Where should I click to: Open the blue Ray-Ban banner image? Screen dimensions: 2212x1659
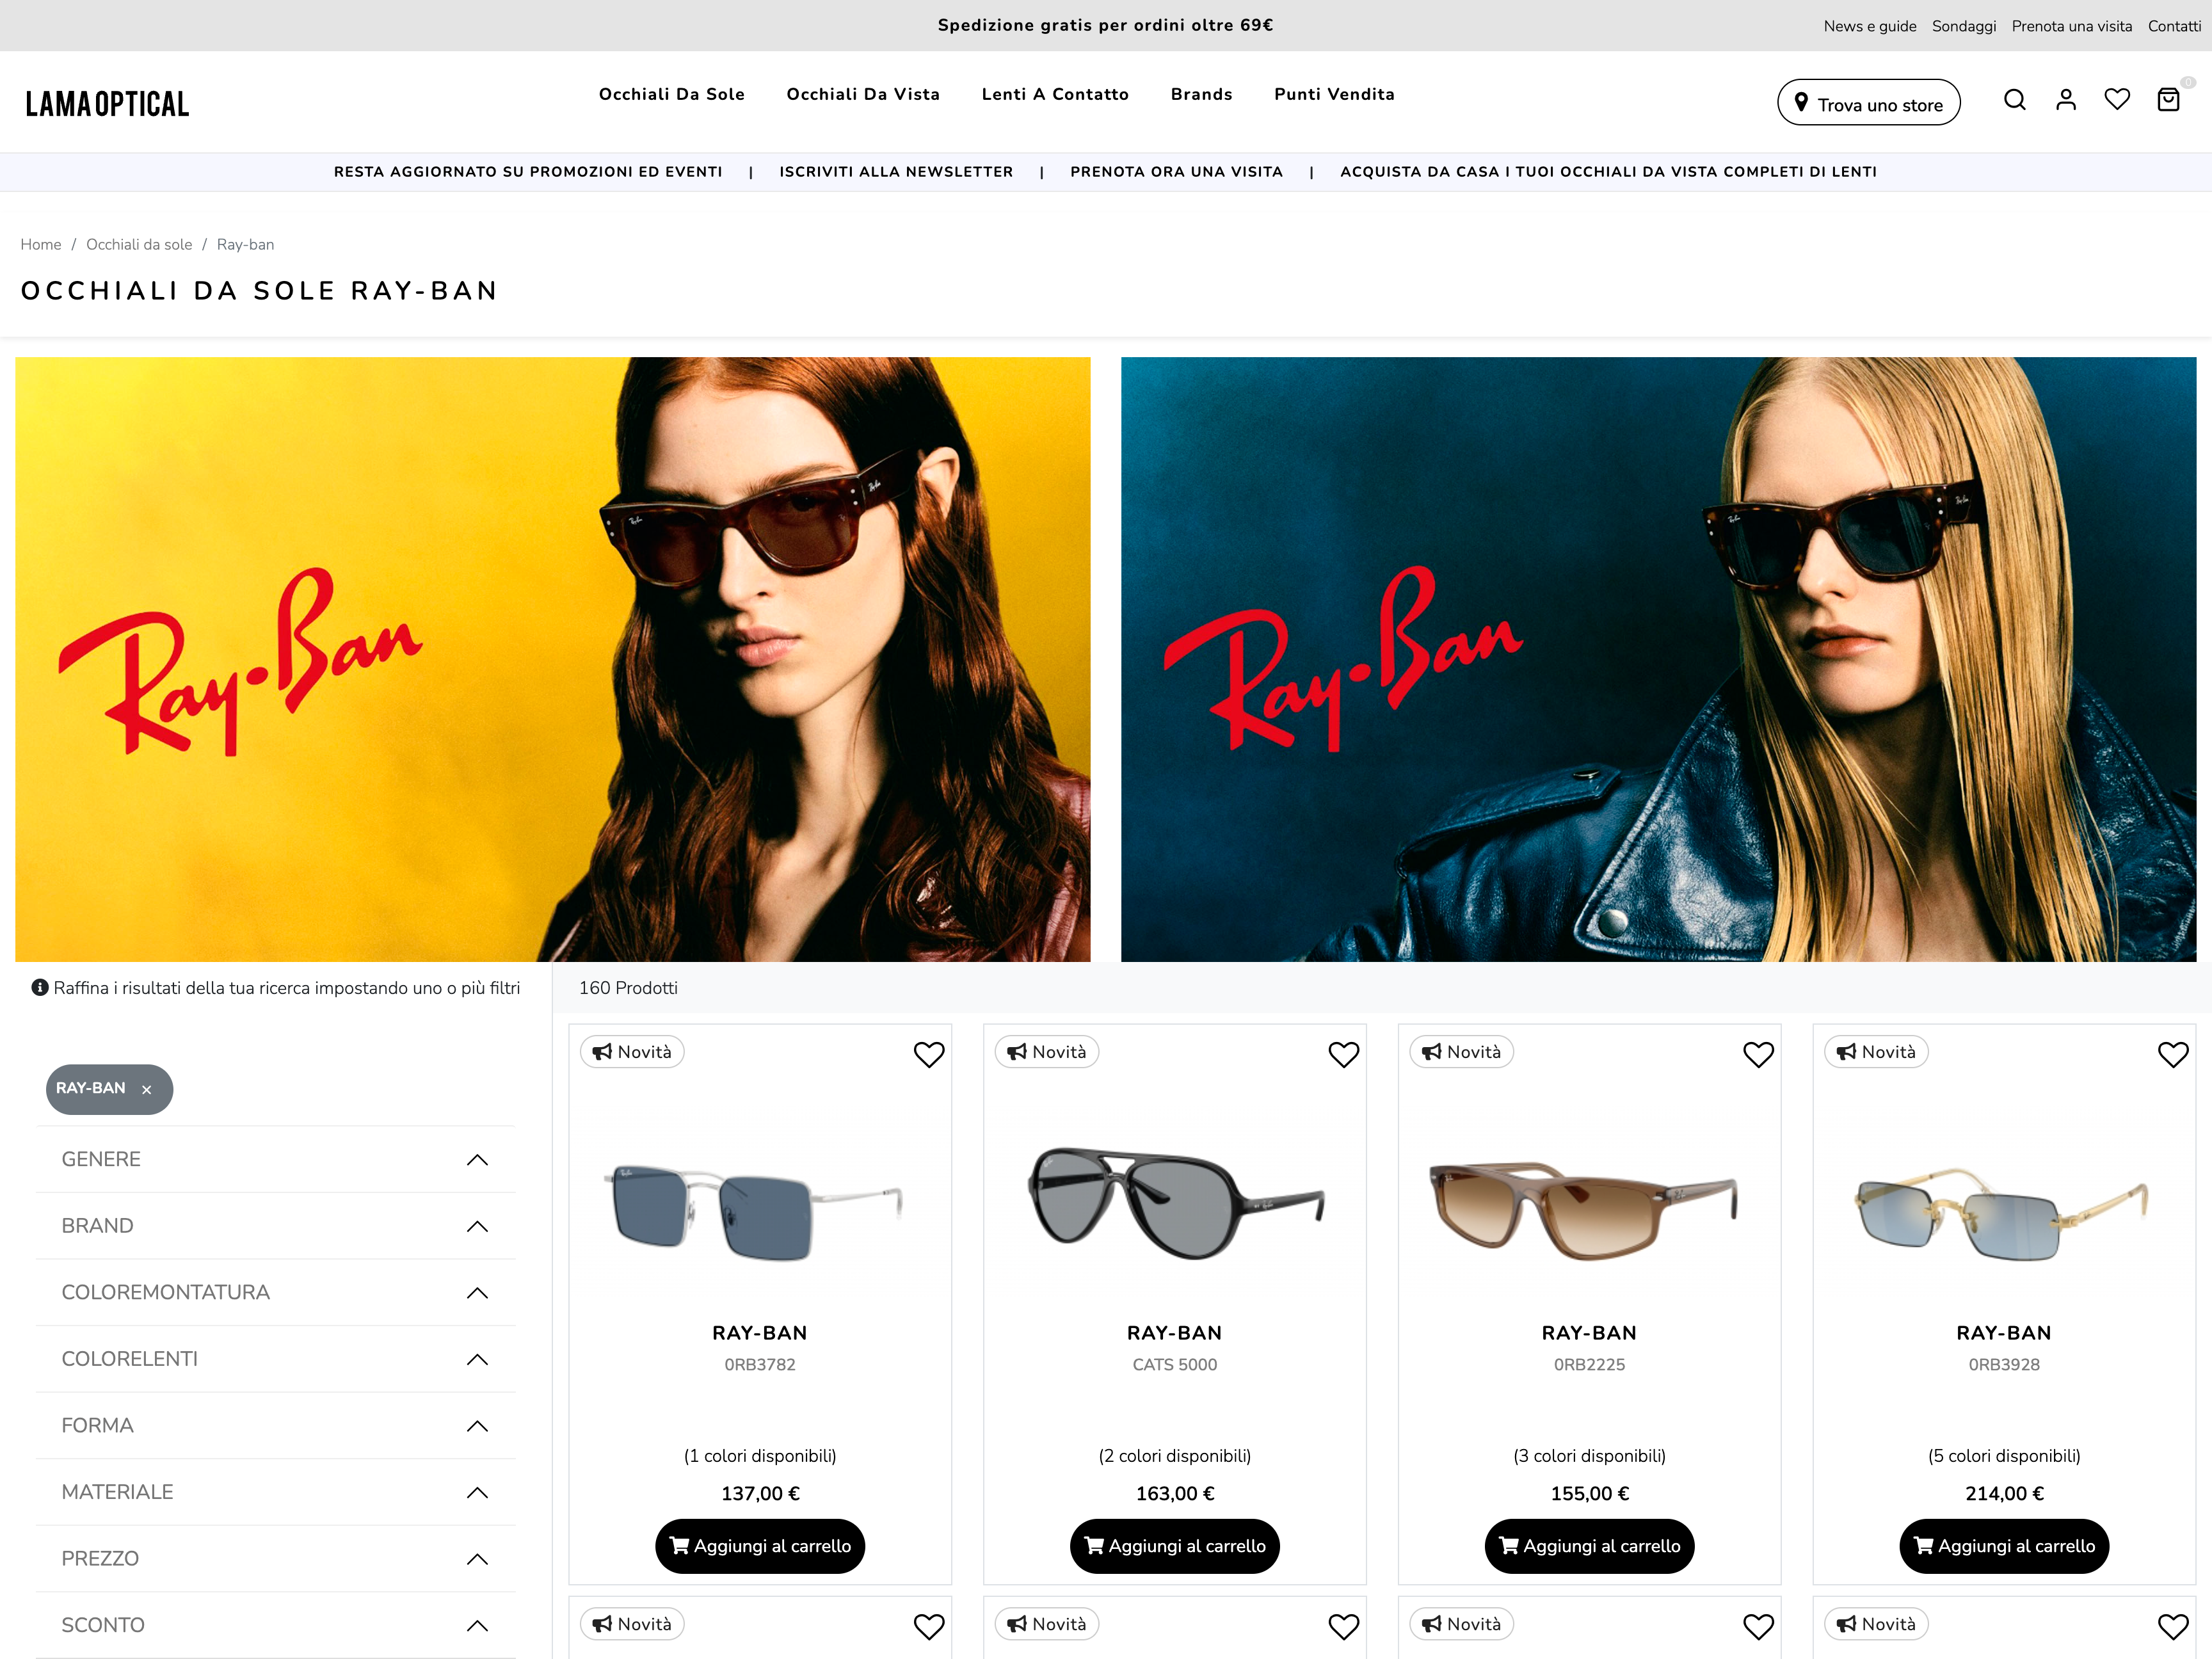point(1659,659)
